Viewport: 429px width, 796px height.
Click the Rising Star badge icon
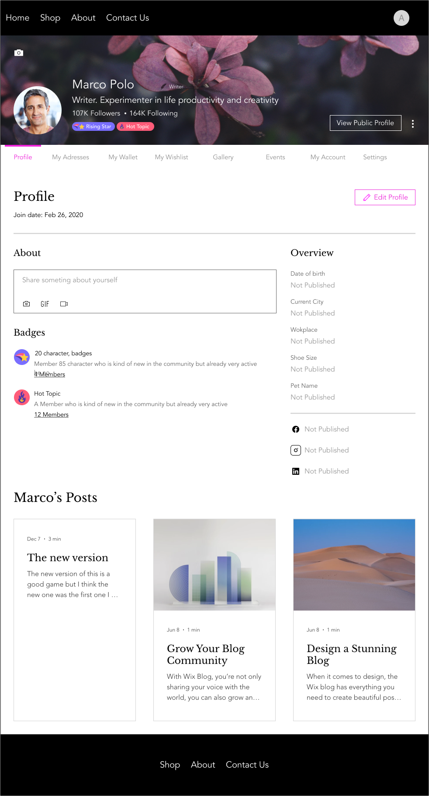[22, 357]
